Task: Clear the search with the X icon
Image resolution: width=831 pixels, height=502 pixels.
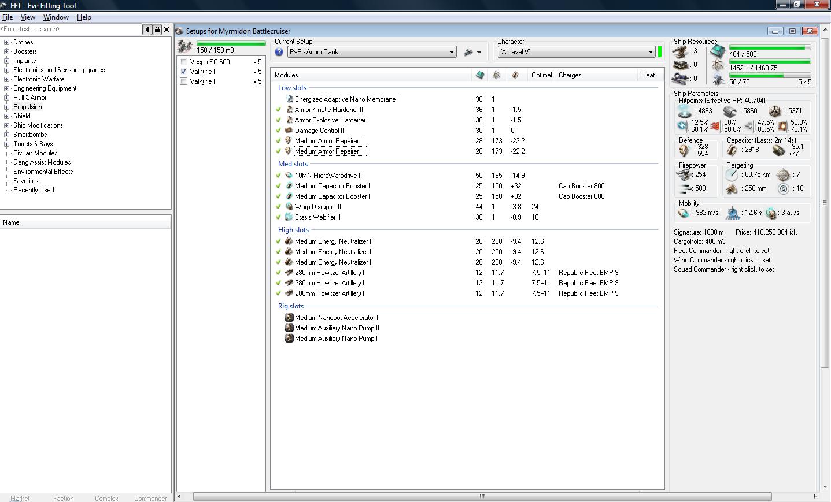Action: coord(167,29)
